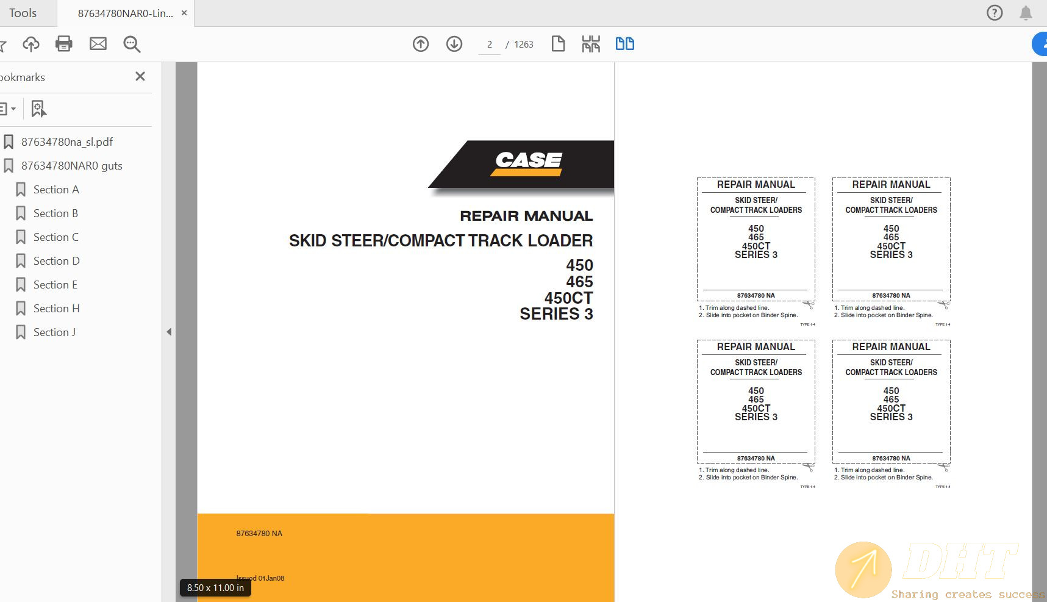Zoom out using the magnifier icon
This screenshot has height=602, width=1047.
pyautogui.click(x=132, y=43)
